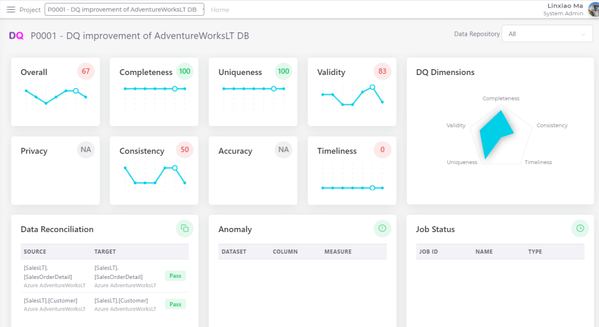Open the Linxiao Ma user menu
Viewport: 599px width, 327px height.
[x=565, y=6]
